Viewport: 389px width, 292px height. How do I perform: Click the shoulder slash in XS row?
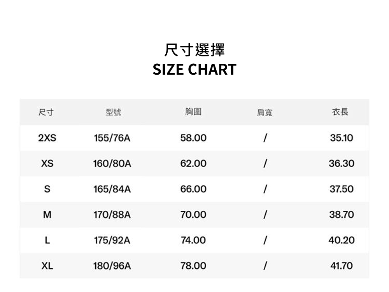265,164
